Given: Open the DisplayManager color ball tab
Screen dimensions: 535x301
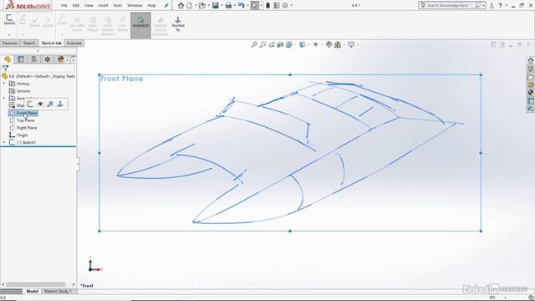Looking at the screenshot, I should click(x=60, y=59).
